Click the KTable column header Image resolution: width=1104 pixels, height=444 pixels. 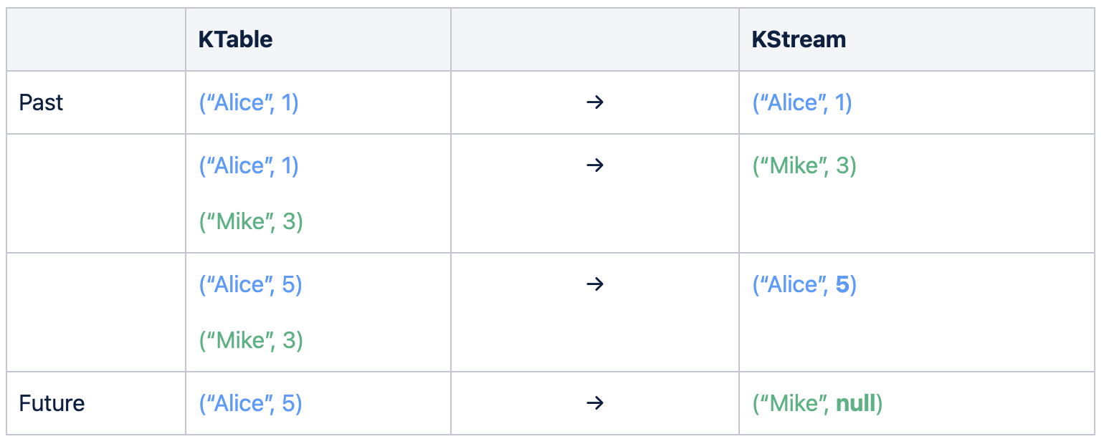point(235,39)
